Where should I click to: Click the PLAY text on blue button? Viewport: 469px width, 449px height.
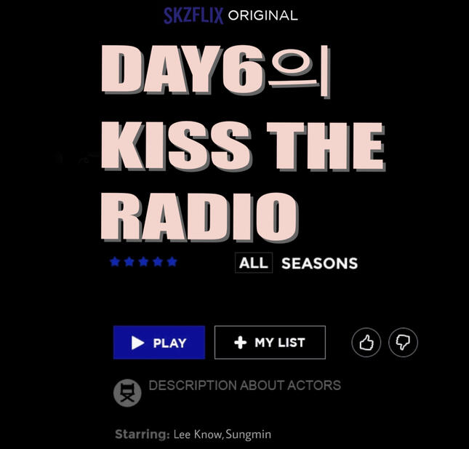[x=169, y=343]
